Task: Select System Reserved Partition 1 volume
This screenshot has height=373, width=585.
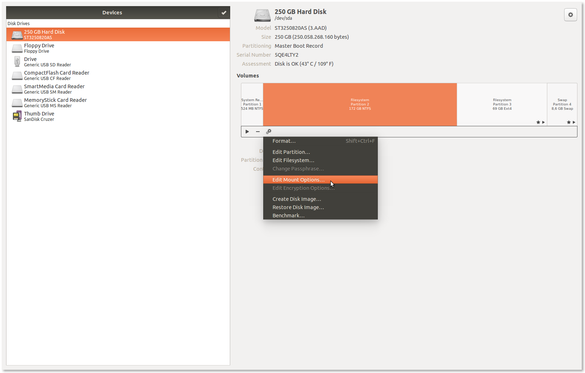Action: click(x=252, y=104)
